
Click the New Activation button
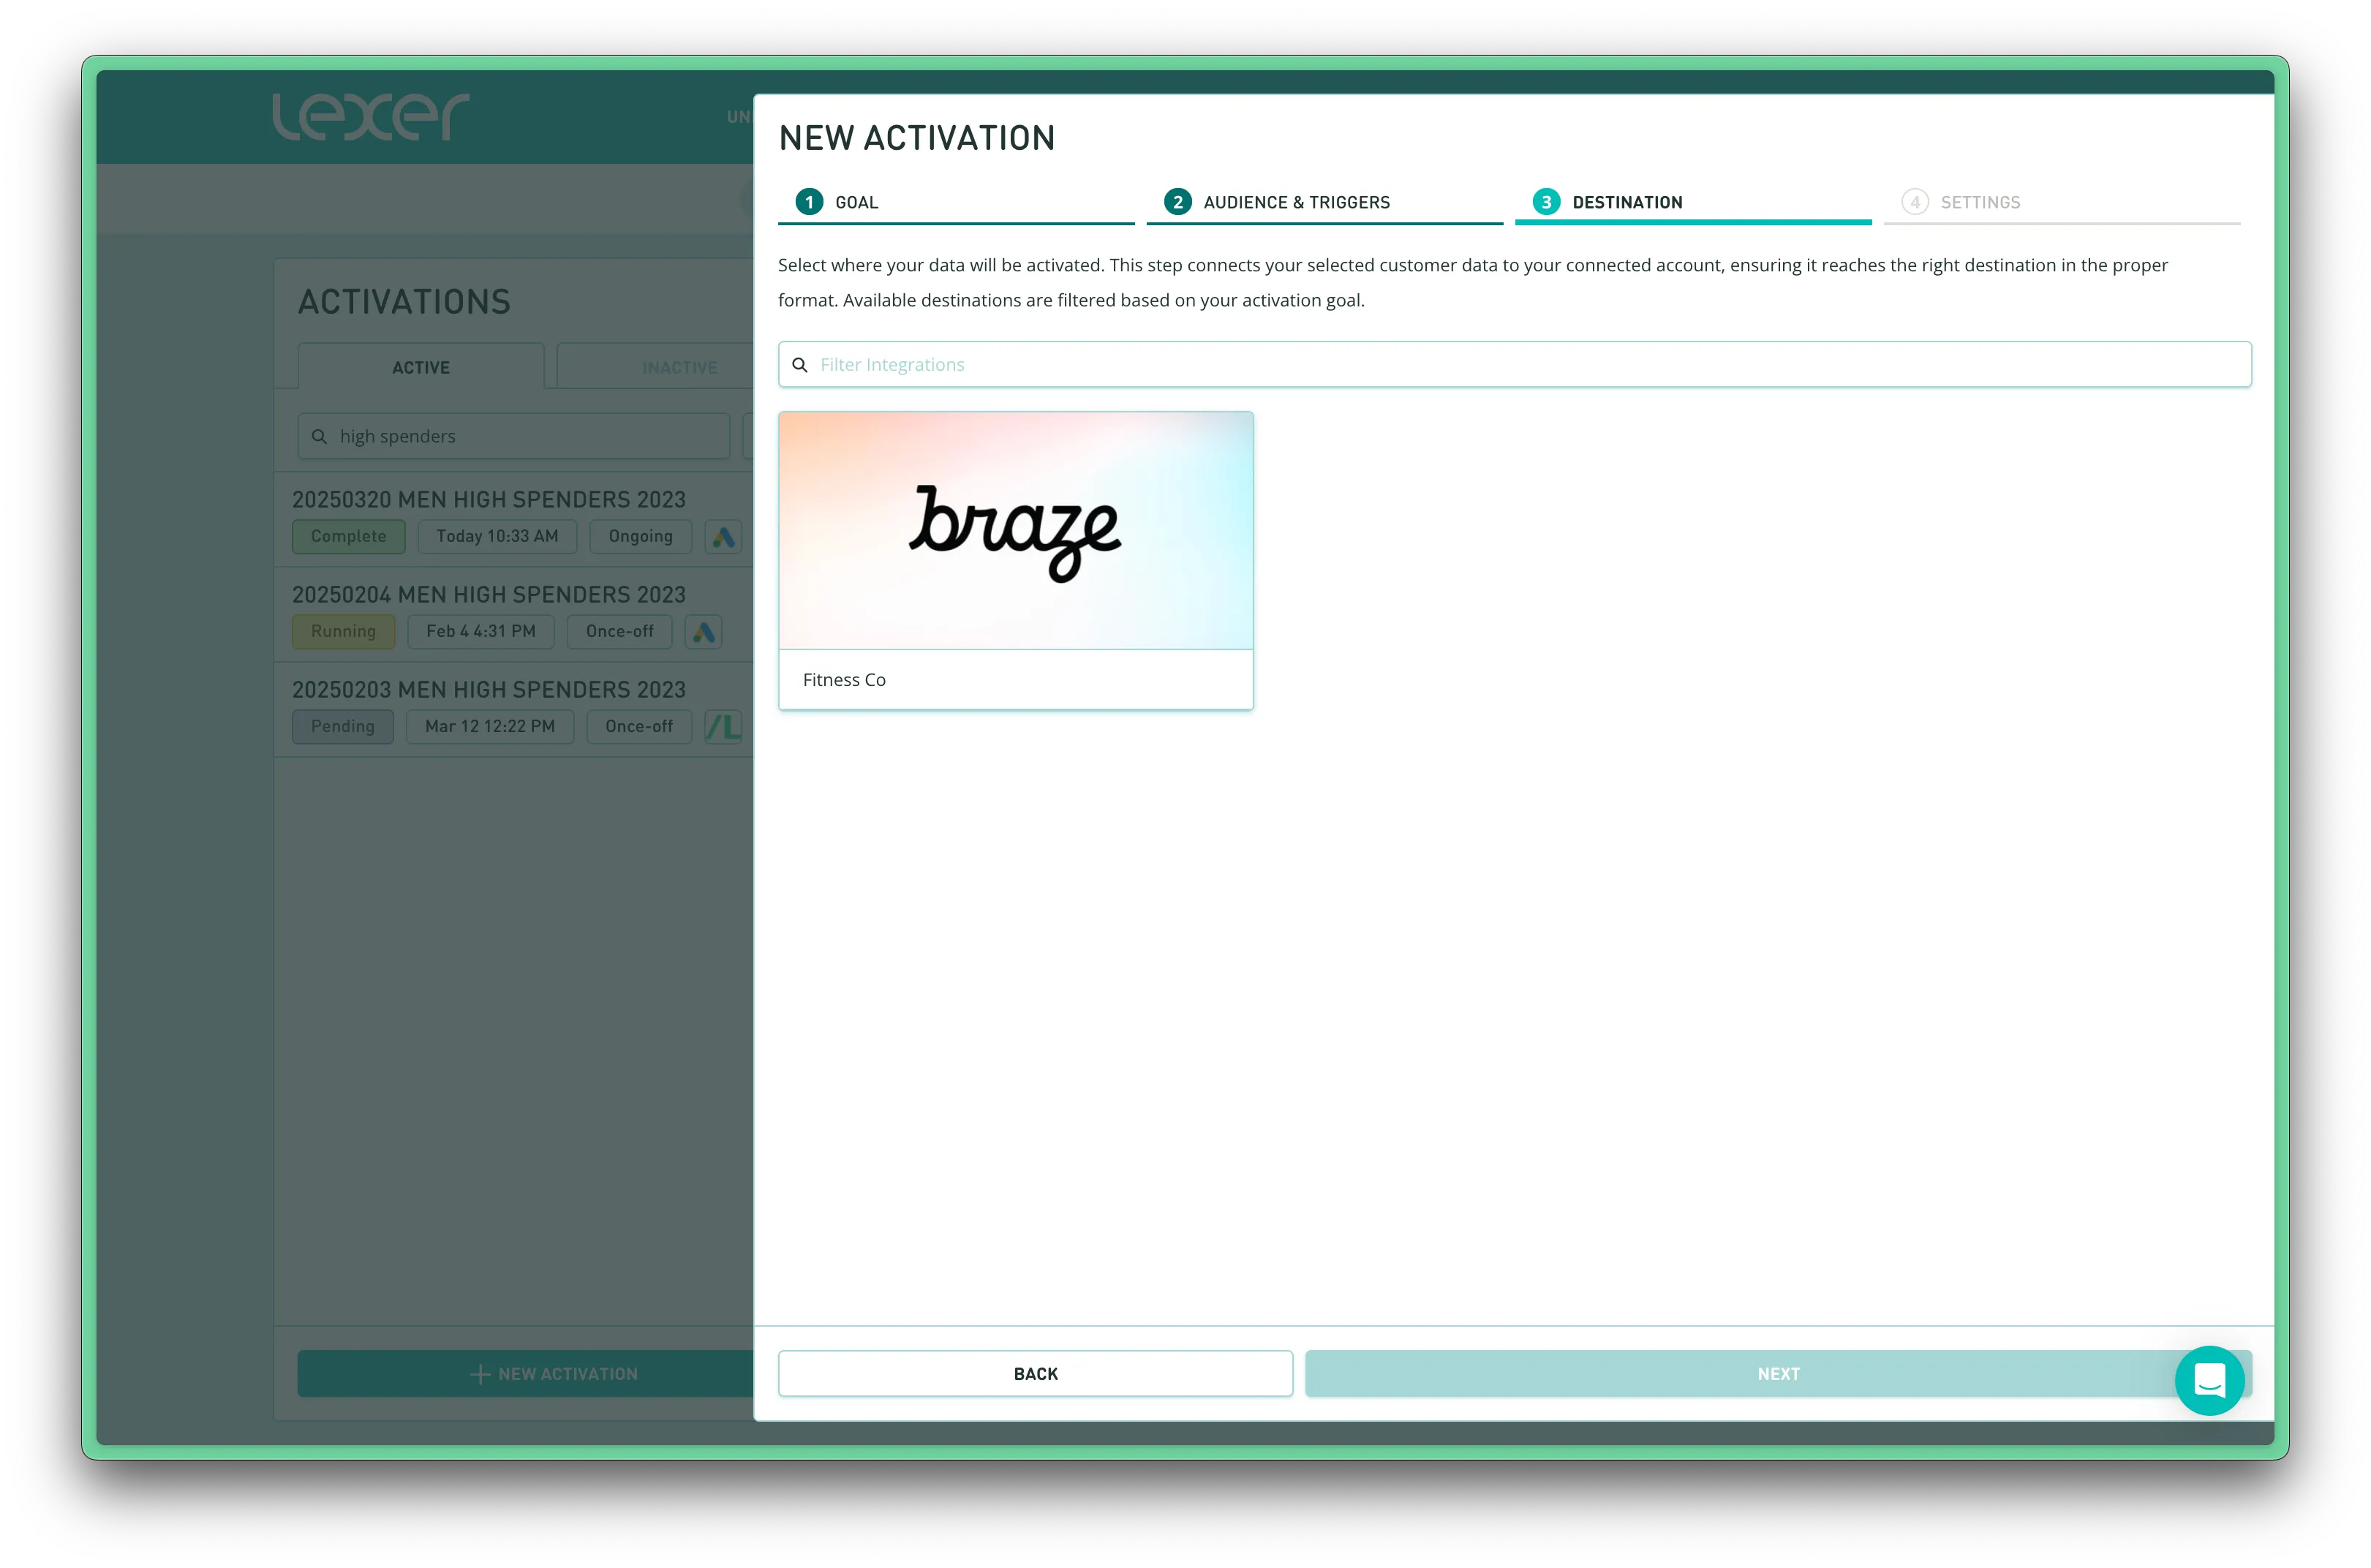[x=553, y=1374]
